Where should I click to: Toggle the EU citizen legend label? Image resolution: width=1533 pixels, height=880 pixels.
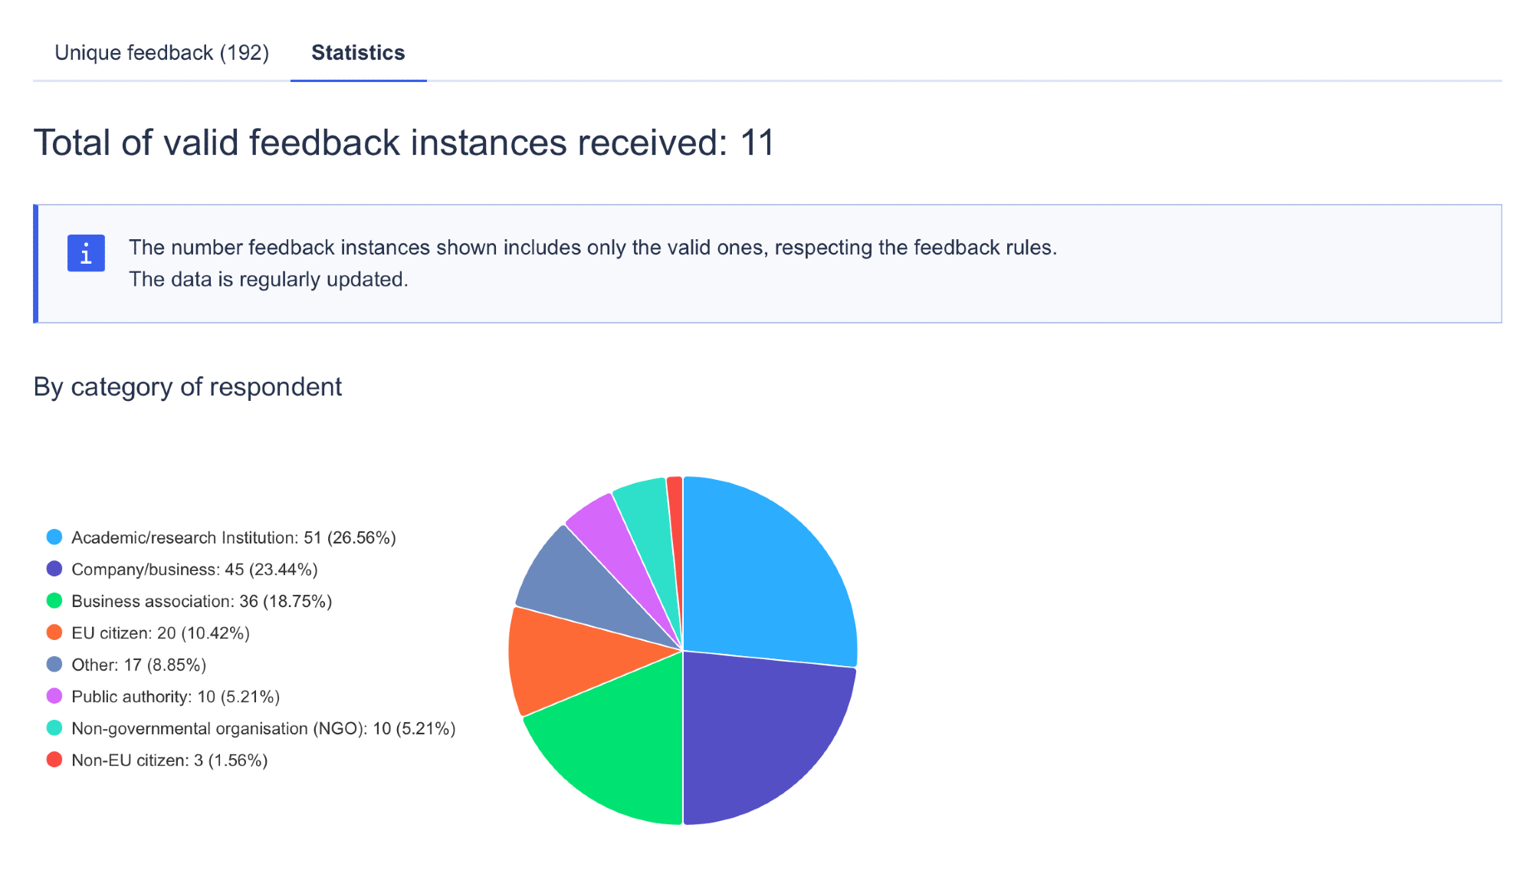click(x=160, y=633)
